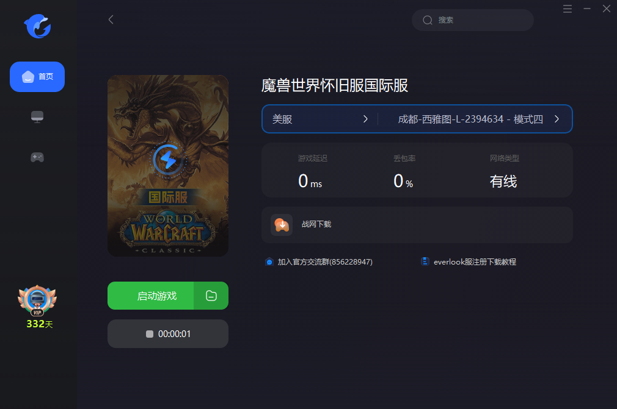Click the 战网下载 row
617x409 pixels.
(x=417, y=225)
